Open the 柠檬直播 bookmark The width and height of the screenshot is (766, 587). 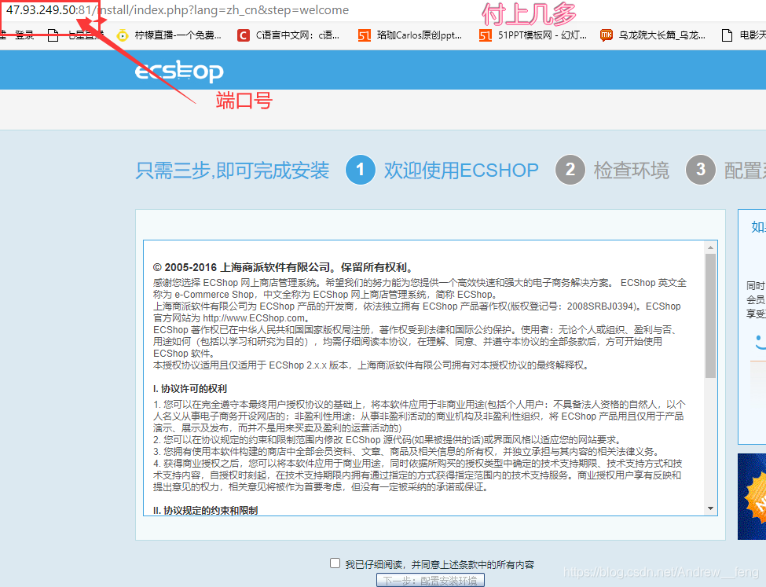(167, 35)
